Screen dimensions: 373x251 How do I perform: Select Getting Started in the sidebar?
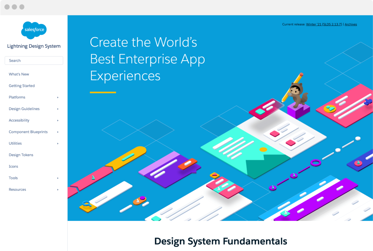tap(21, 86)
